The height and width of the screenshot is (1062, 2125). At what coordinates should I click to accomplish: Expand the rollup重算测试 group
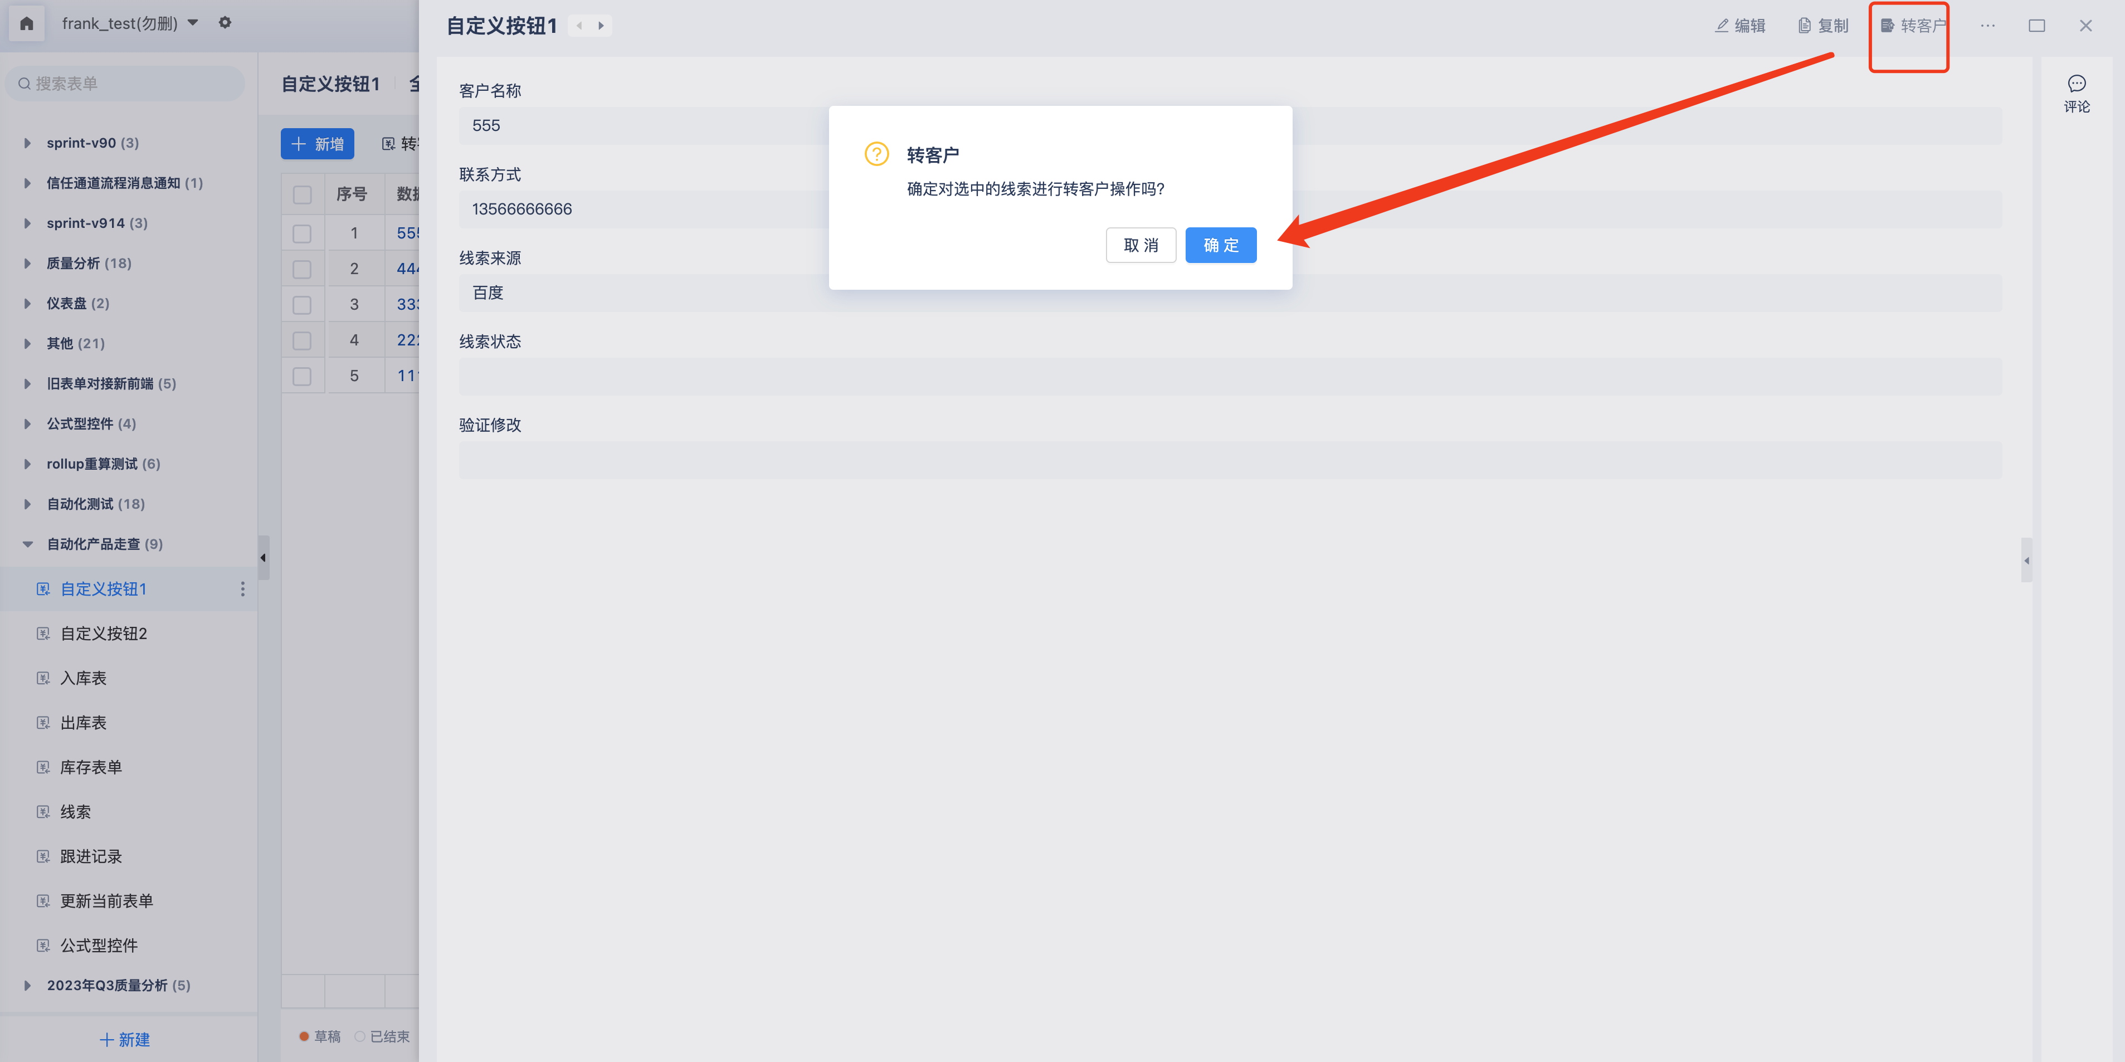click(27, 464)
